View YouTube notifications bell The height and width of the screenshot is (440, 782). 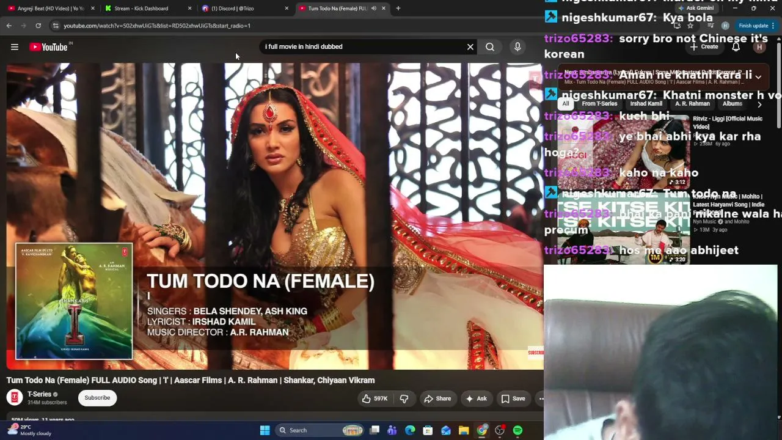pos(736,47)
